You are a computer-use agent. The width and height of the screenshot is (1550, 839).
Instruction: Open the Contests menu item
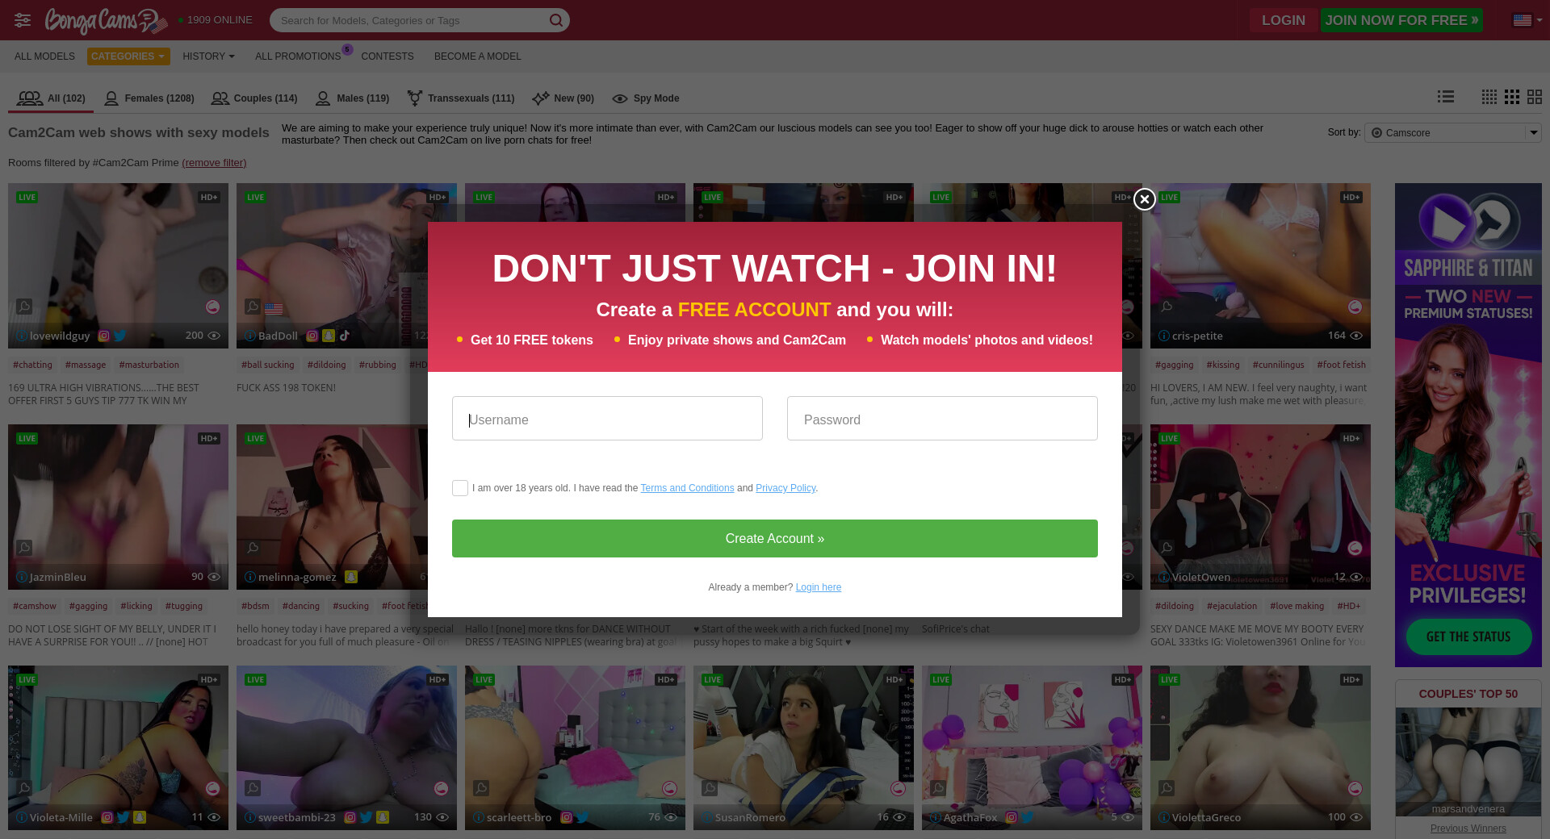point(387,56)
